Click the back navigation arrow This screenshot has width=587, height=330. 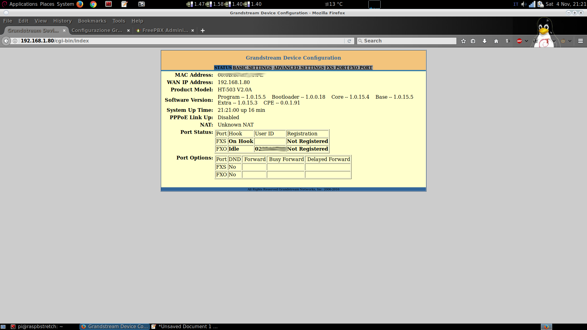click(x=6, y=41)
